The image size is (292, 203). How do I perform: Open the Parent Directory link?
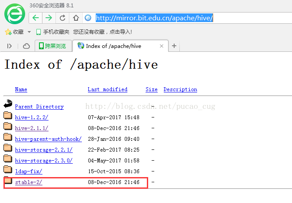[39, 107]
